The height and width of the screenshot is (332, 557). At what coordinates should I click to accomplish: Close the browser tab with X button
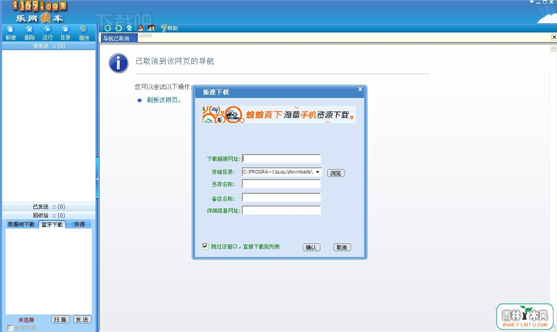coord(554,37)
